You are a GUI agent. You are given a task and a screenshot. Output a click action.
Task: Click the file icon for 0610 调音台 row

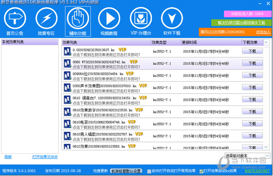67,100
